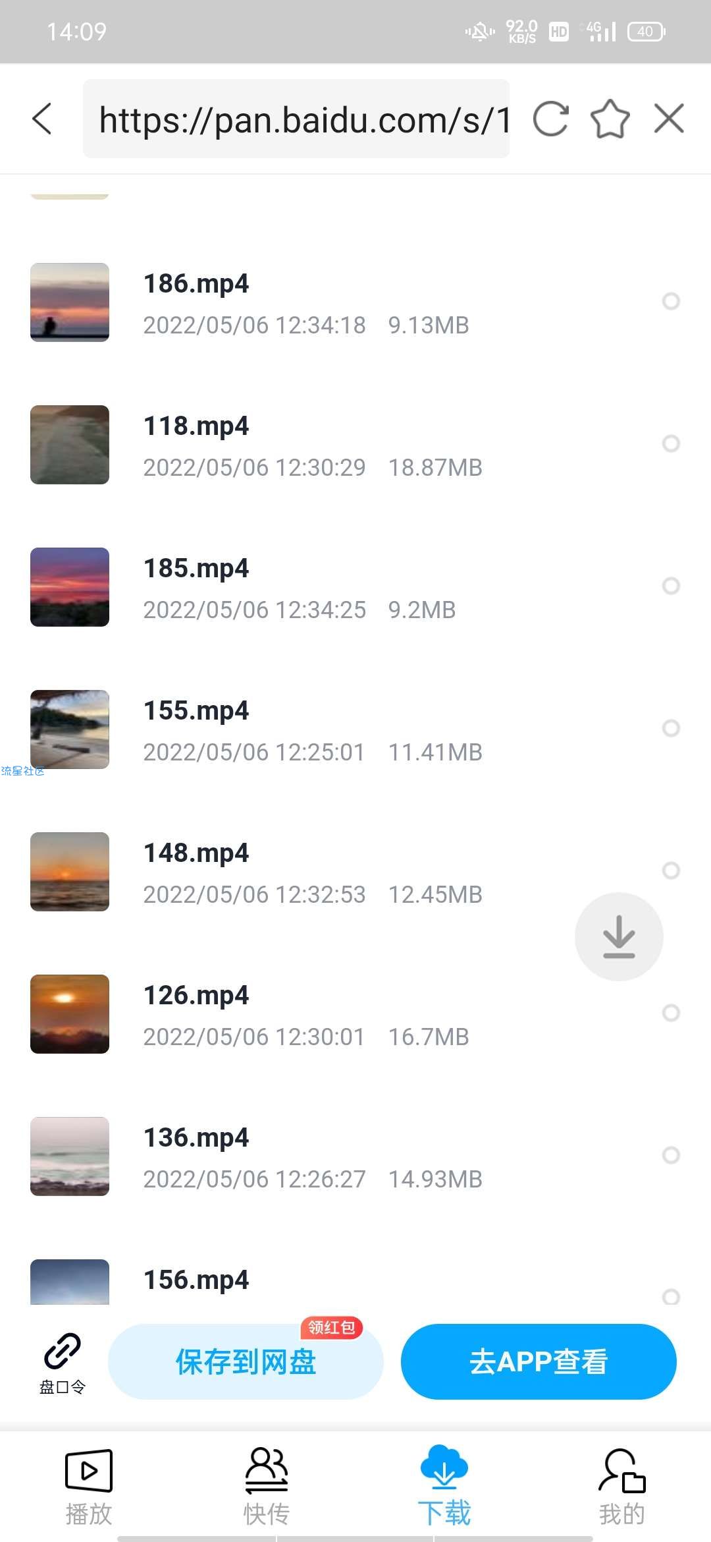Tap the 148.mp4 file name
Screen dimensions: 711x1542
click(x=196, y=853)
